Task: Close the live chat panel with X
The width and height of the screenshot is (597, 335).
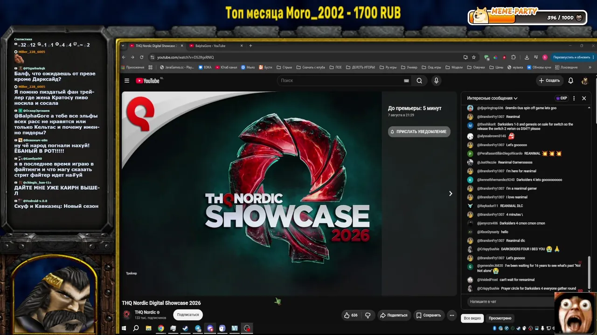Action: (583, 98)
